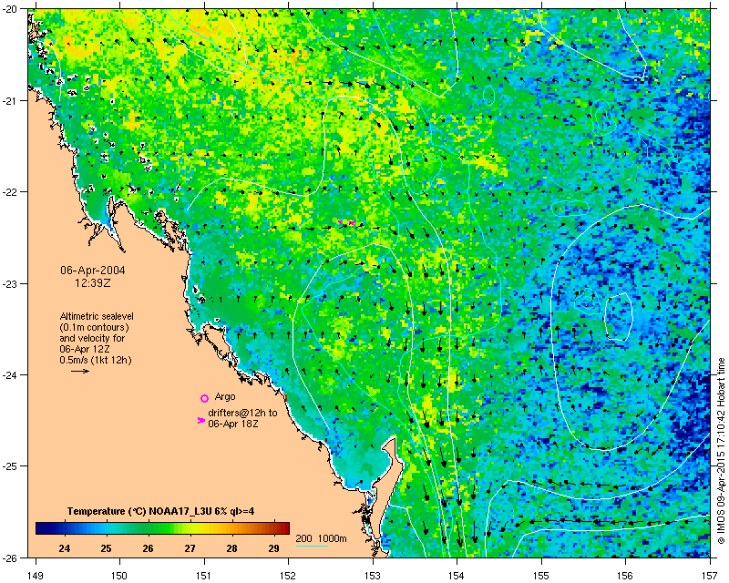Click the '0.5m/s (1kt 12h)' text
This screenshot has width=729, height=583.
[x=96, y=361]
